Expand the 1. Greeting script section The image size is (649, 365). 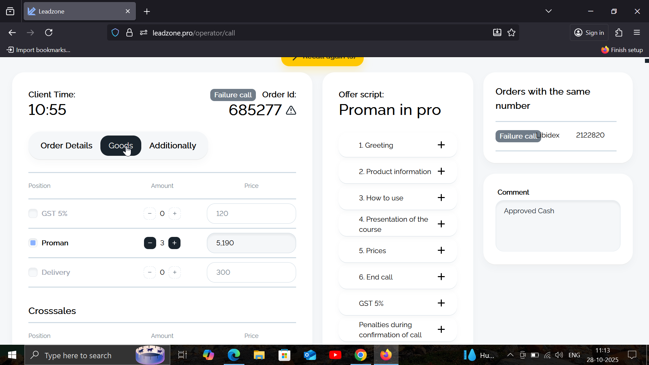tap(441, 145)
